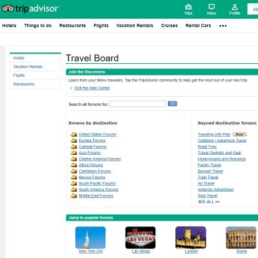Open the three-dot more menu
258x258 pixels.
[223, 26]
